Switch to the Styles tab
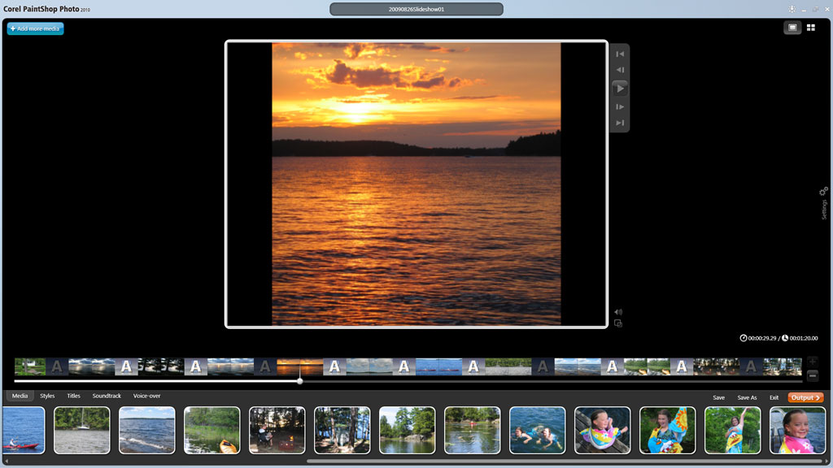833x468 pixels. [x=47, y=396]
